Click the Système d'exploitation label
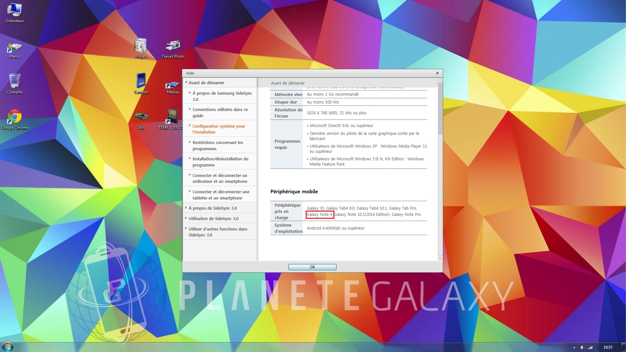Screen dimensions: 626x352 coord(288,228)
